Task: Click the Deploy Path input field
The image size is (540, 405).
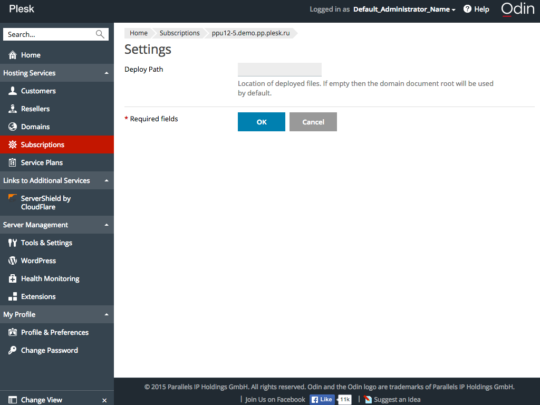Action: (x=279, y=70)
